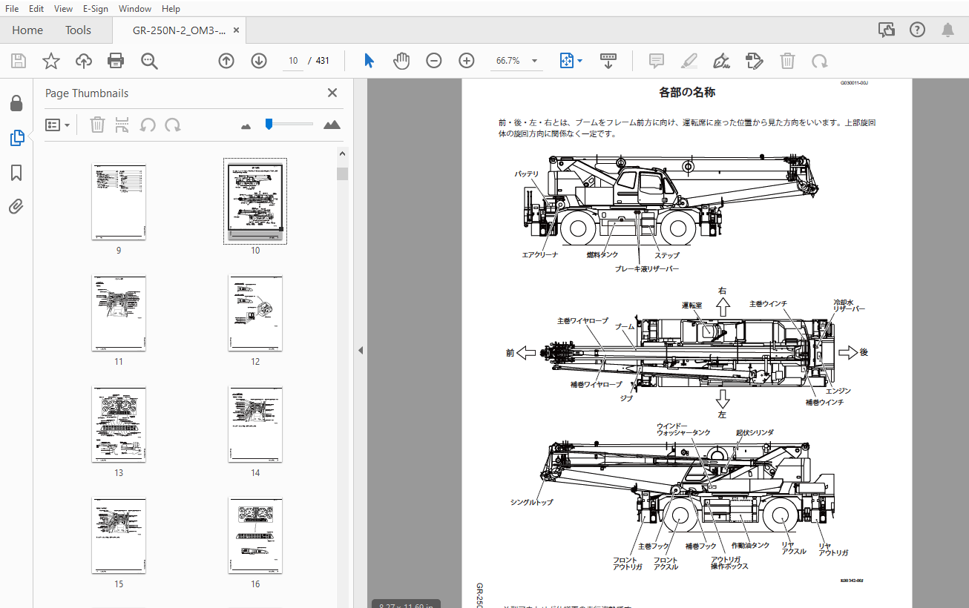Select page 16 thumbnail
Viewport: 969px width, 608px height.
tap(255, 535)
